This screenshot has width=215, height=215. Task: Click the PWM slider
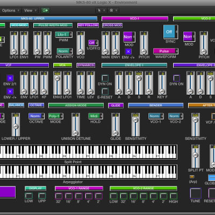pos(47,43)
